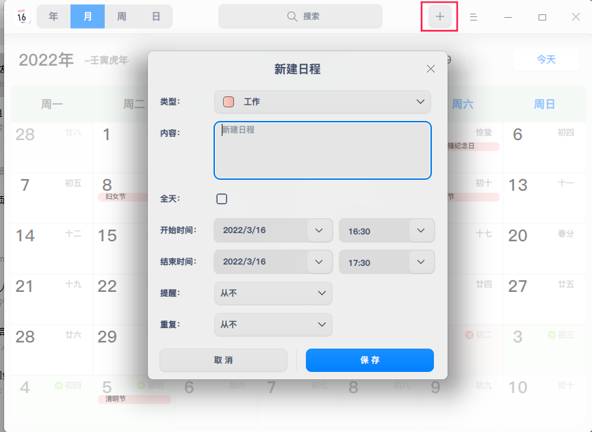Screen dimensions: 592x432
Task: Select March 22 in the calendar
Action: click(120, 299)
